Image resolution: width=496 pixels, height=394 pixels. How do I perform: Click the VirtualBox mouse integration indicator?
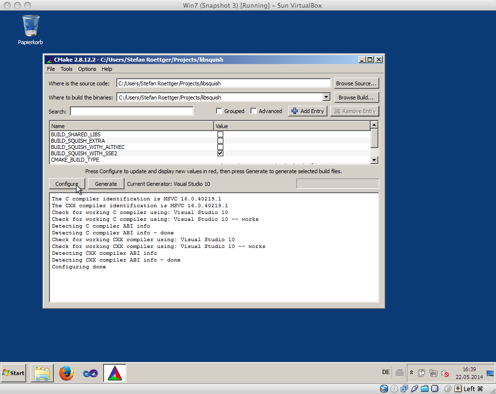pyautogui.click(x=448, y=389)
